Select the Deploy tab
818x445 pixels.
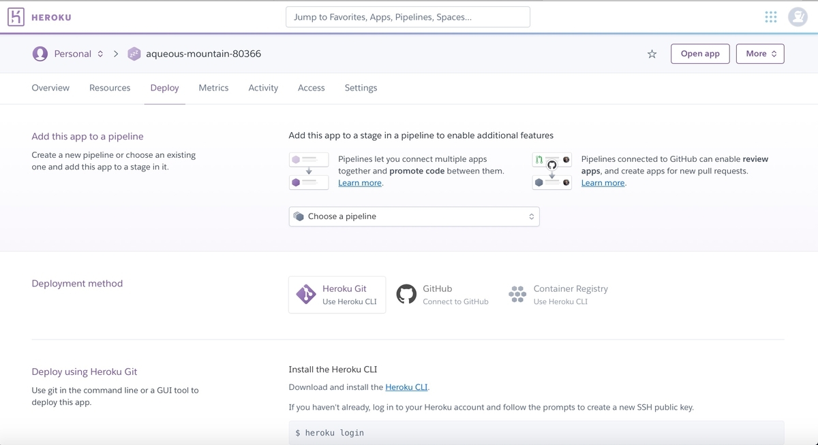coord(164,88)
